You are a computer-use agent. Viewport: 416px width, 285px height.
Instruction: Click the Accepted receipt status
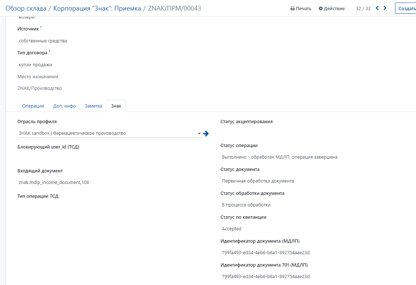tap(232, 229)
